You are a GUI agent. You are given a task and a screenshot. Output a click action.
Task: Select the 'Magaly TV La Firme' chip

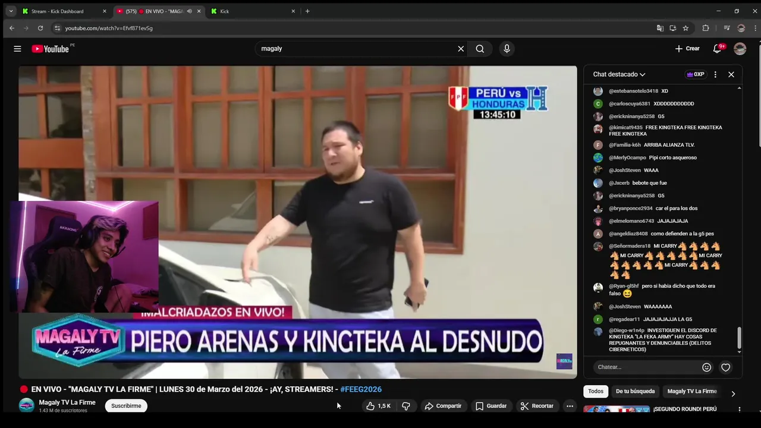[692, 391]
